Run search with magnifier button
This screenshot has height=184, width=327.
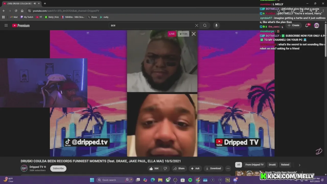[x=205, y=25]
